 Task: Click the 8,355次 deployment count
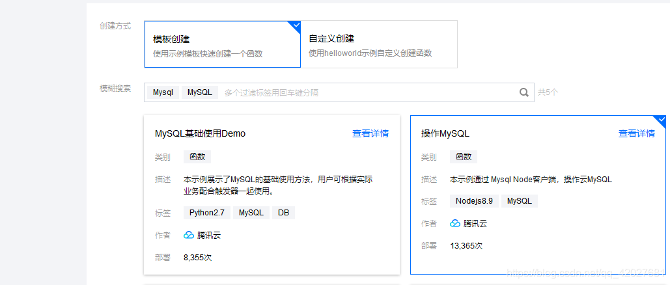(198, 258)
